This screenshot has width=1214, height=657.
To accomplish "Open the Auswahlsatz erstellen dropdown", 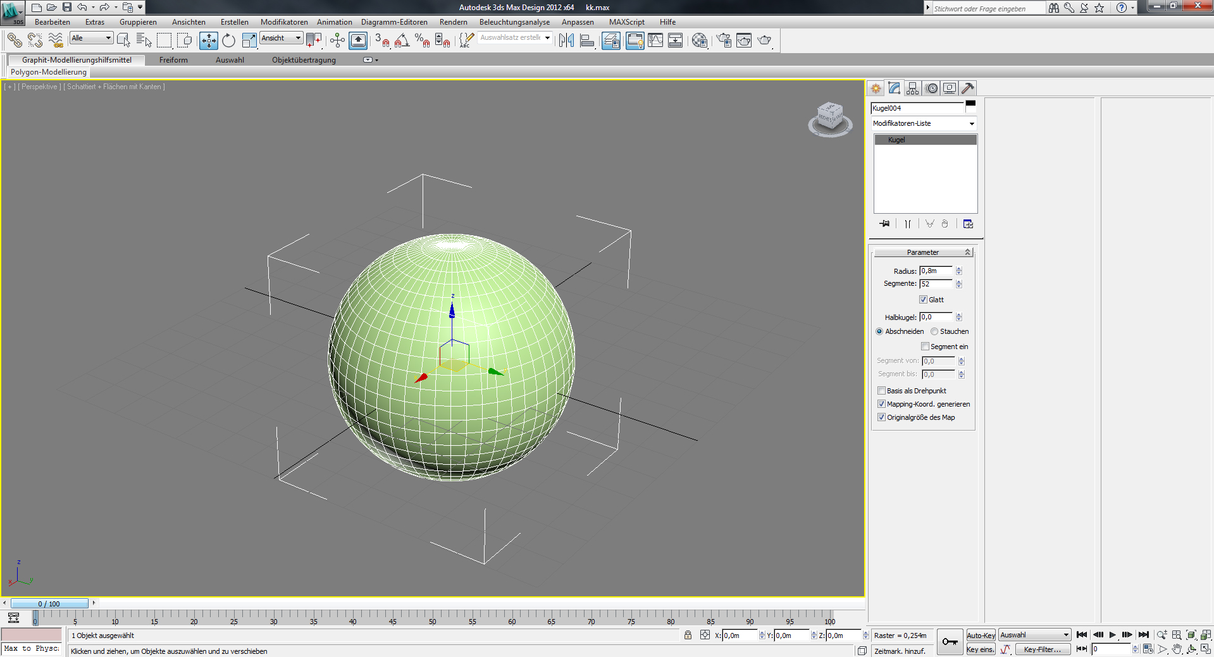I will (x=515, y=38).
